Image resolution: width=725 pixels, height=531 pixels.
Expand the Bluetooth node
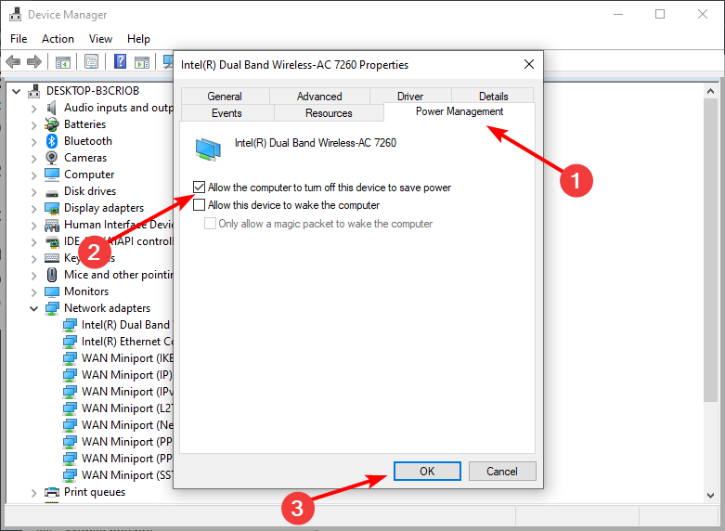(x=33, y=142)
